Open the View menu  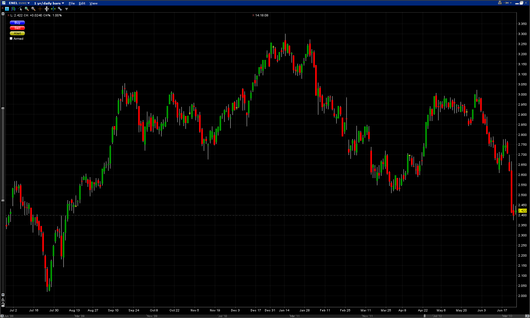click(93, 3)
